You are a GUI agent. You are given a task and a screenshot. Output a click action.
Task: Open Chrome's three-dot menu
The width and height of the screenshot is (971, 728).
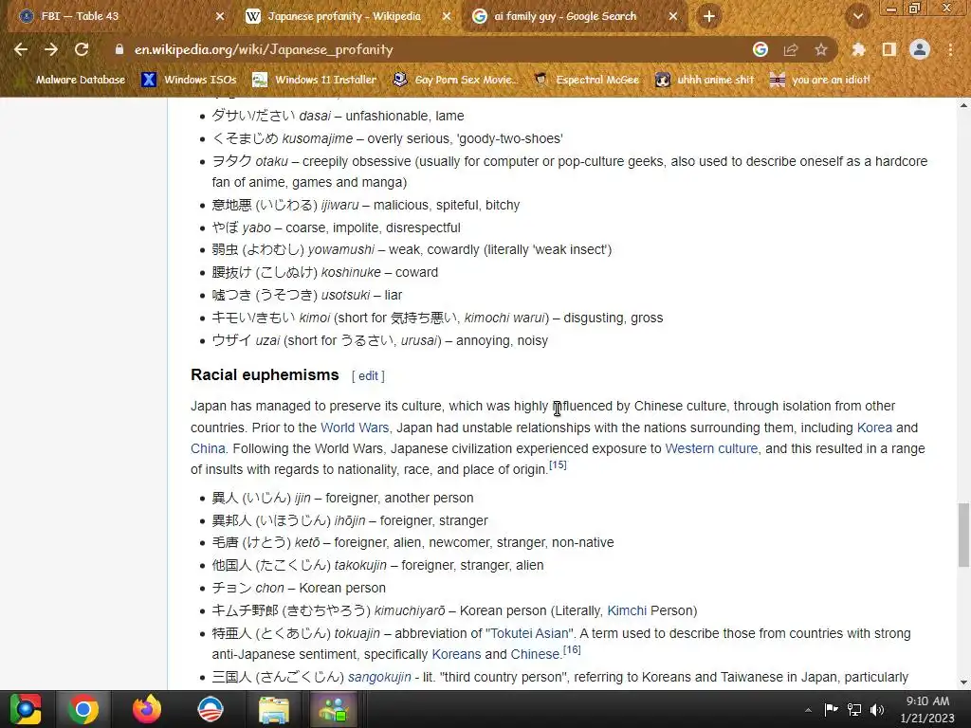tap(950, 49)
